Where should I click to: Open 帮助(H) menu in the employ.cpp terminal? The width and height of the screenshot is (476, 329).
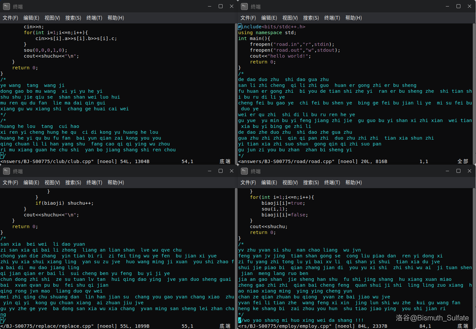pos(354,183)
